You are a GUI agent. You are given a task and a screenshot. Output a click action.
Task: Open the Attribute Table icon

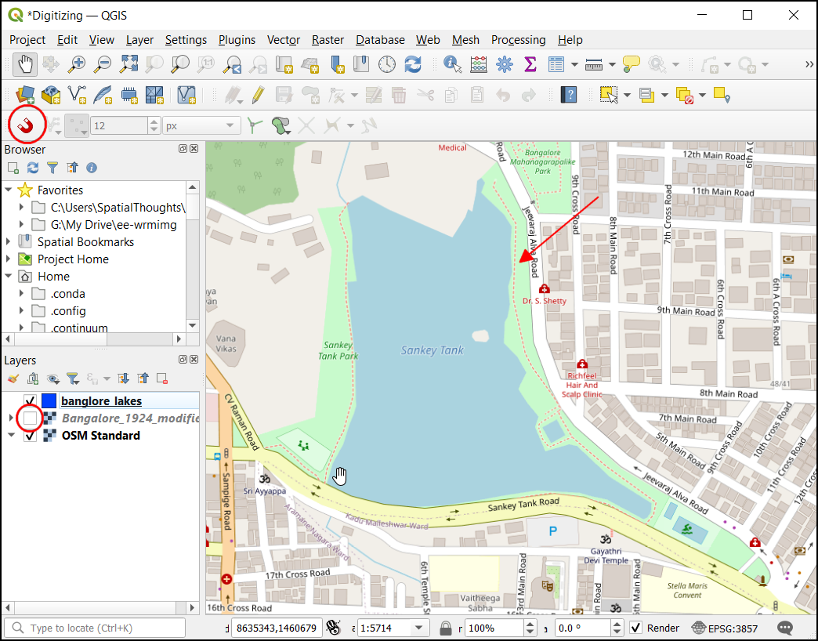pos(556,65)
